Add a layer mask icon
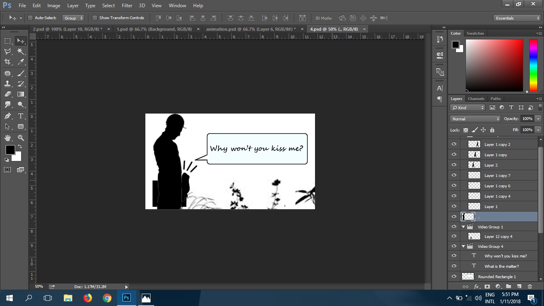The height and width of the screenshot is (306, 544). pyautogui.click(x=487, y=286)
